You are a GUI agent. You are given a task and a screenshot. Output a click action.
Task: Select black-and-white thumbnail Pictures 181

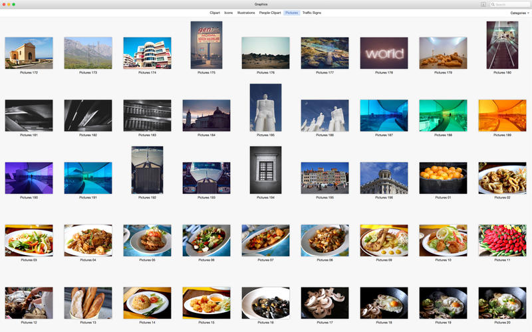[x=29, y=116]
